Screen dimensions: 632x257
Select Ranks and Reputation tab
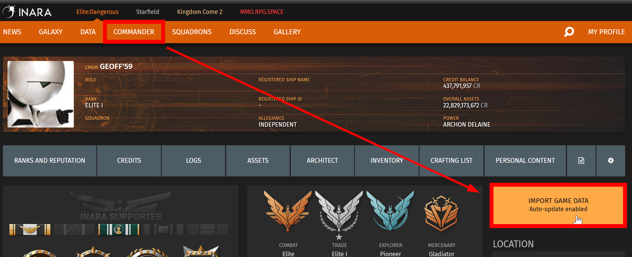coord(50,161)
